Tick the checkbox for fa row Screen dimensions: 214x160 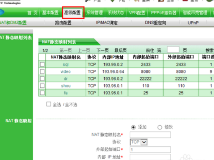[x=42, y=93]
